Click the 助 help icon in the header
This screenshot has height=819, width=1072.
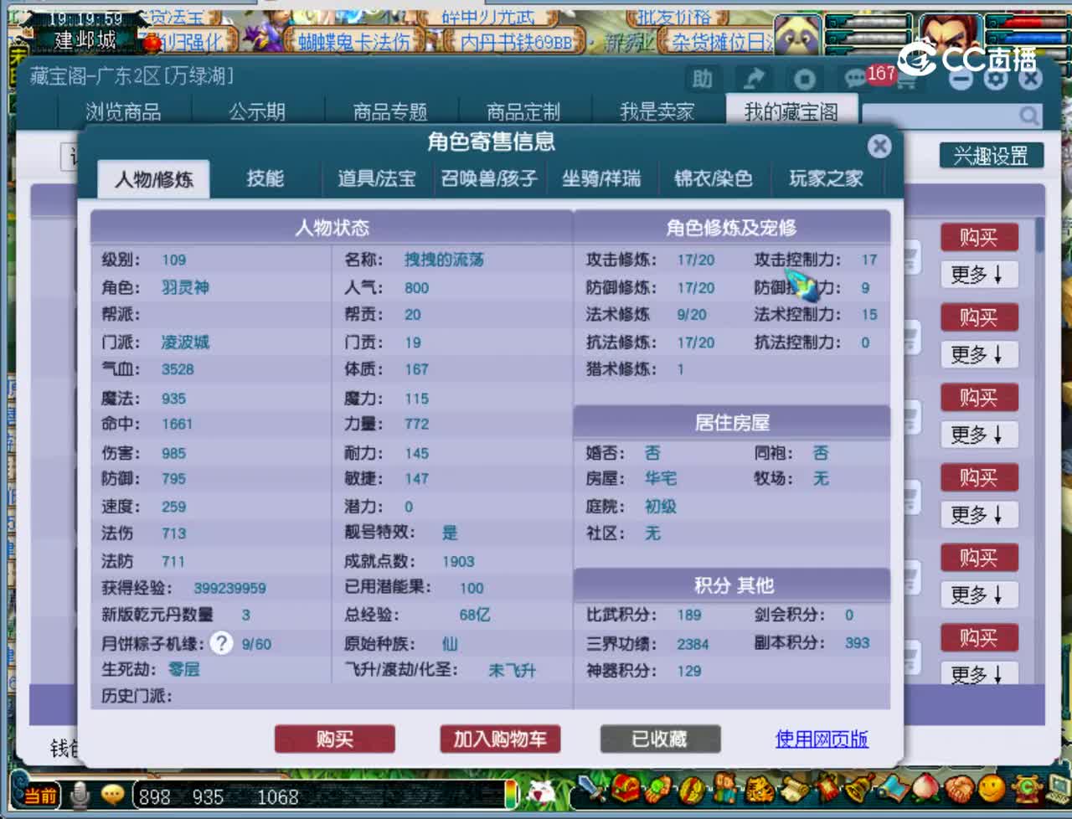pyautogui.click(x=702, y=79)
